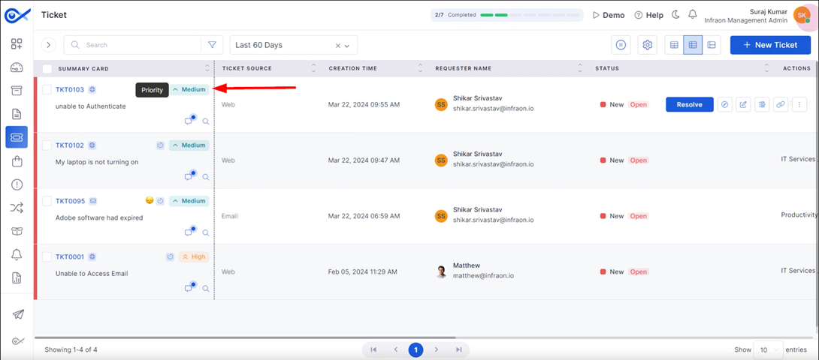This screenshot has width=819, height=360.
Task: Expand the side panel with arrow button
Action: [x=49, y=45]
